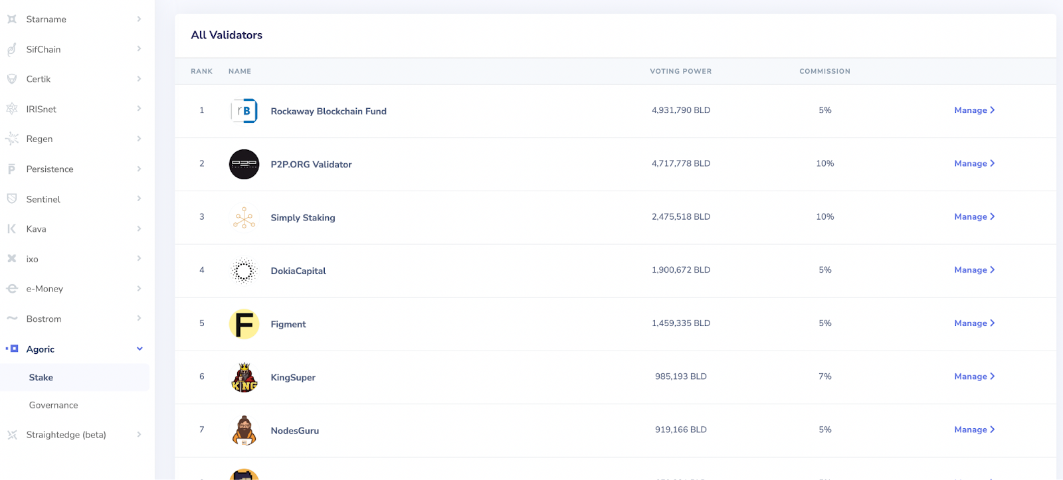The width and height of the screenshot is (1063, 480).
Task: Expand the Regen chevron
Action: pos(139,138)
